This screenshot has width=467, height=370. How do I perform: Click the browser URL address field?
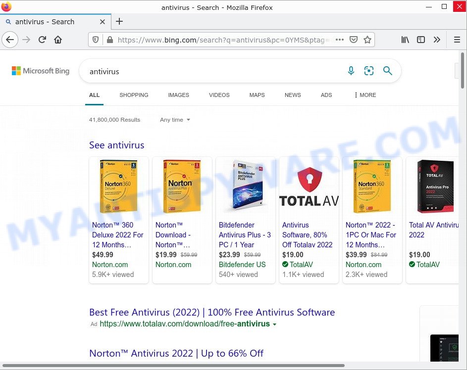click(x=223, y=40)
